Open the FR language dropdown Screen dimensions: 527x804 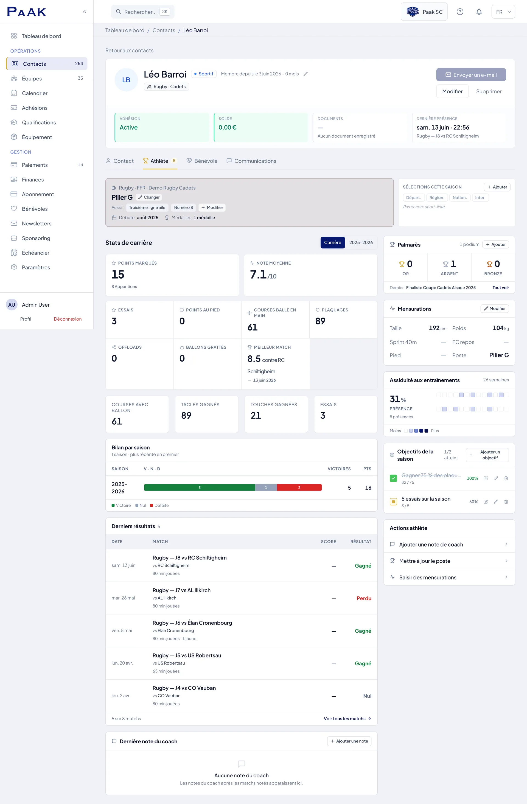click(x=503, y=12)
